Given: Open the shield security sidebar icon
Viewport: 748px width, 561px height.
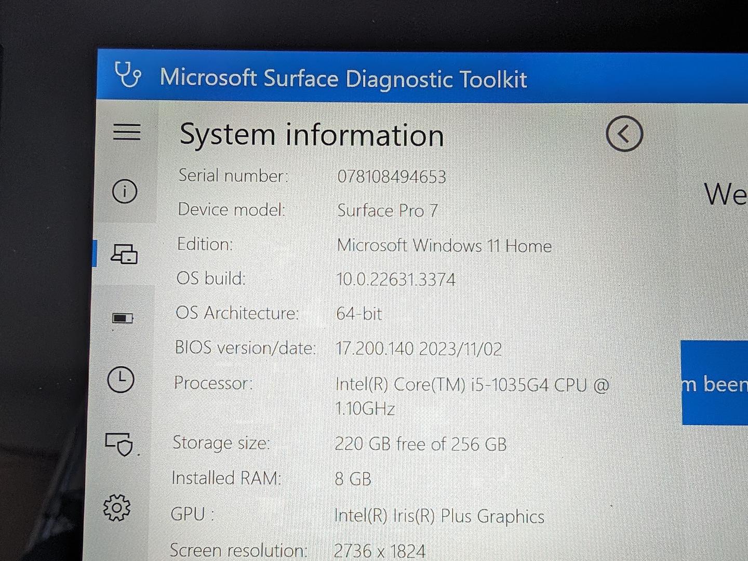Looking at the screenshot, I should point(120,444).
